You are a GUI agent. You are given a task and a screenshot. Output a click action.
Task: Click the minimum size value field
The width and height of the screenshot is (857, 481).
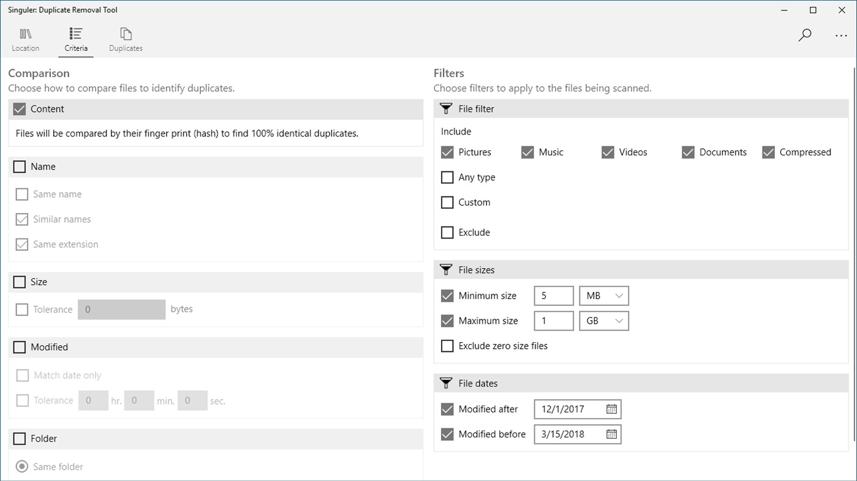(554, 296)
